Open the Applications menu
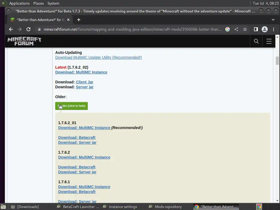Image resolution: width=280 pixels, height=210 pixels. coord(19,3)
